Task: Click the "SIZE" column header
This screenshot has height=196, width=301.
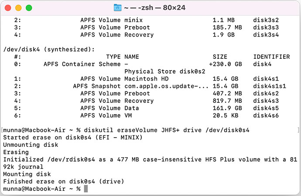Action: click(x=220, y=57)
